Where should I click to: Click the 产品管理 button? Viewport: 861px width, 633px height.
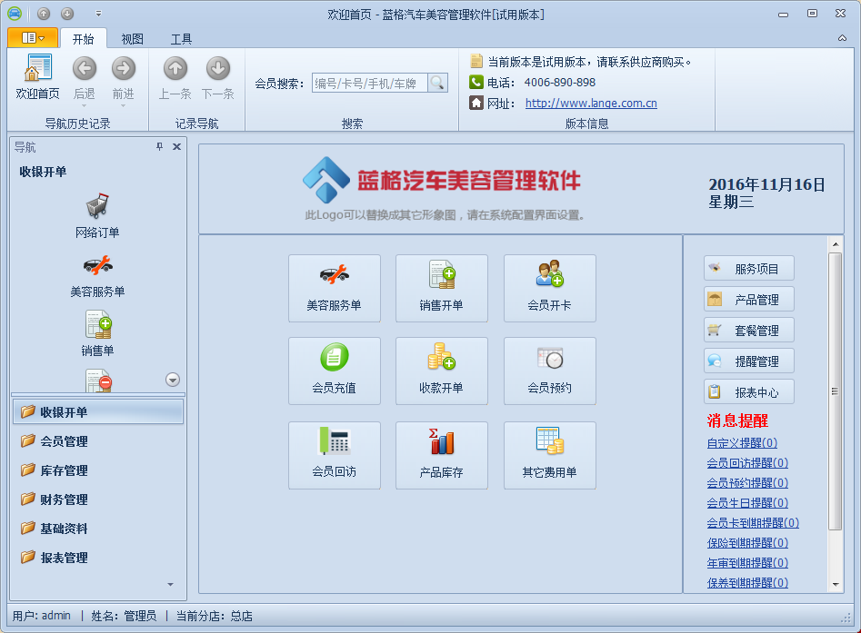[x=749, y=299]
